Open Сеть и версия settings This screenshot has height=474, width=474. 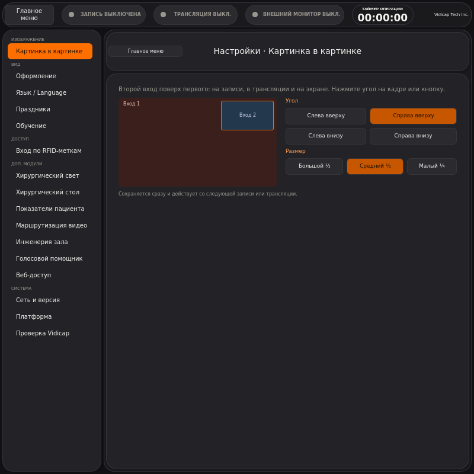pyautogui.click(x=50, y=300)
